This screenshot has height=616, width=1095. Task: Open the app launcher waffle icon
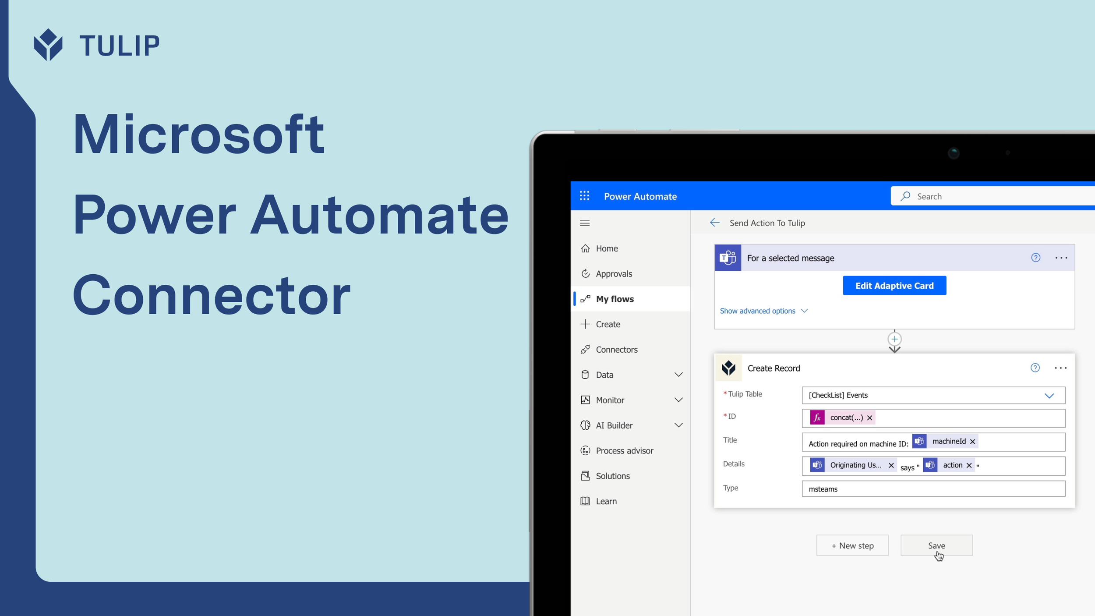[584, 196]
